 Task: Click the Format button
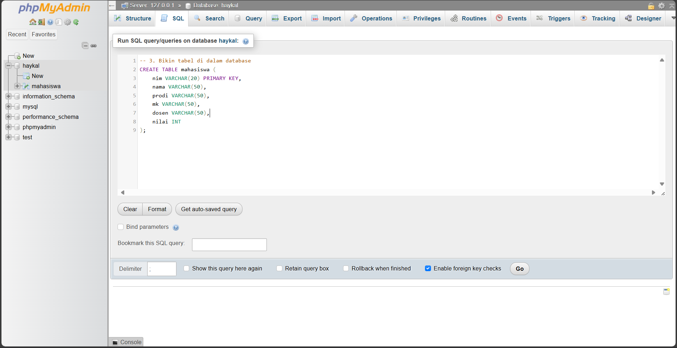click(x=157, y=209)
